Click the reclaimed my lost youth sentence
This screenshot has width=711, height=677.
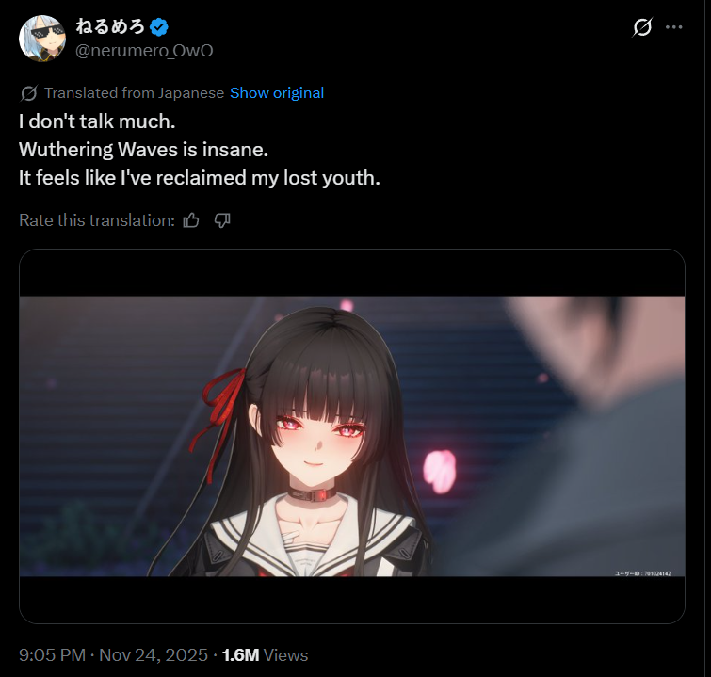[x=199, y=178]
